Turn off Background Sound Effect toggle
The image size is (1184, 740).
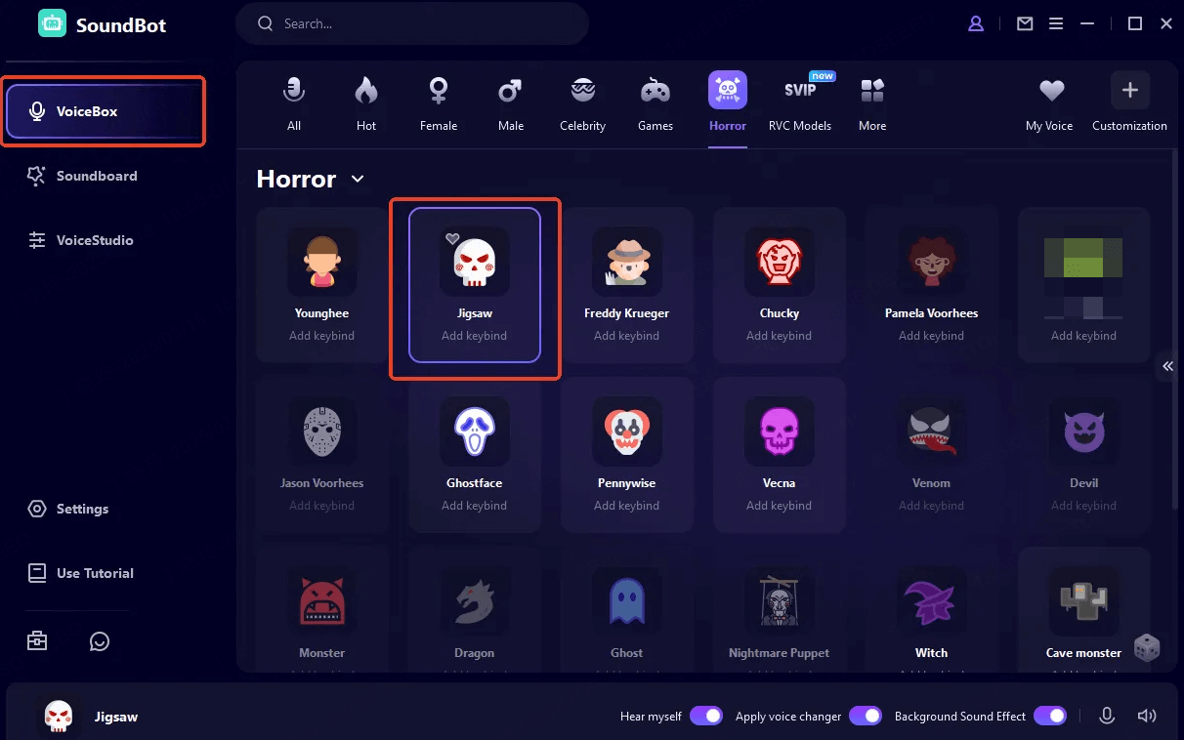coord(1049,716)
